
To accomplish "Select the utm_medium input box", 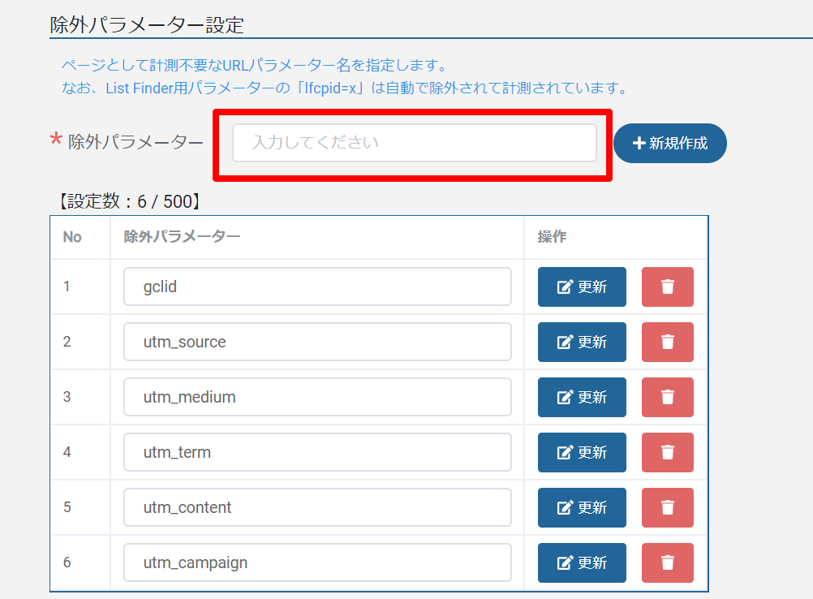I will pos(317,397).
